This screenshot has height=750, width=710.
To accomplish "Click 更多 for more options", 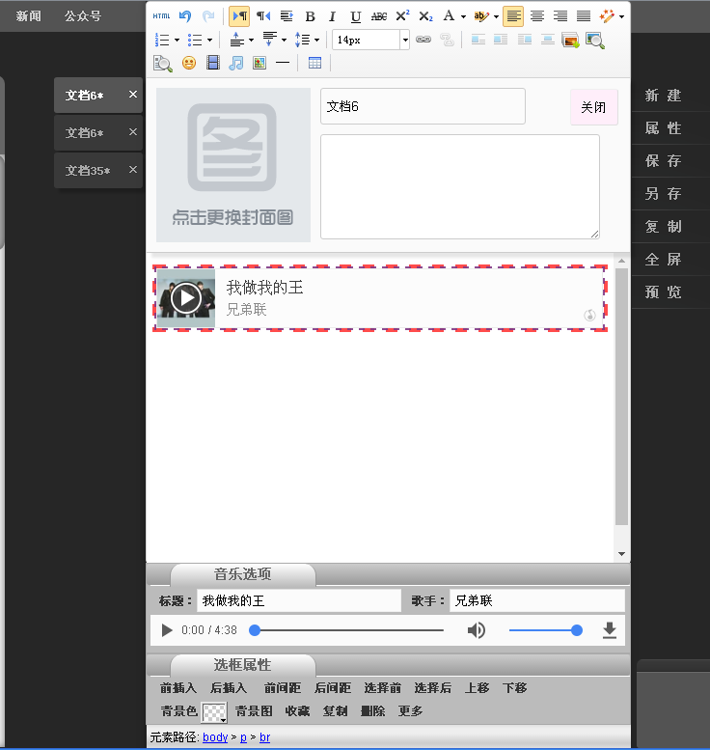I will tap(410, 711).
